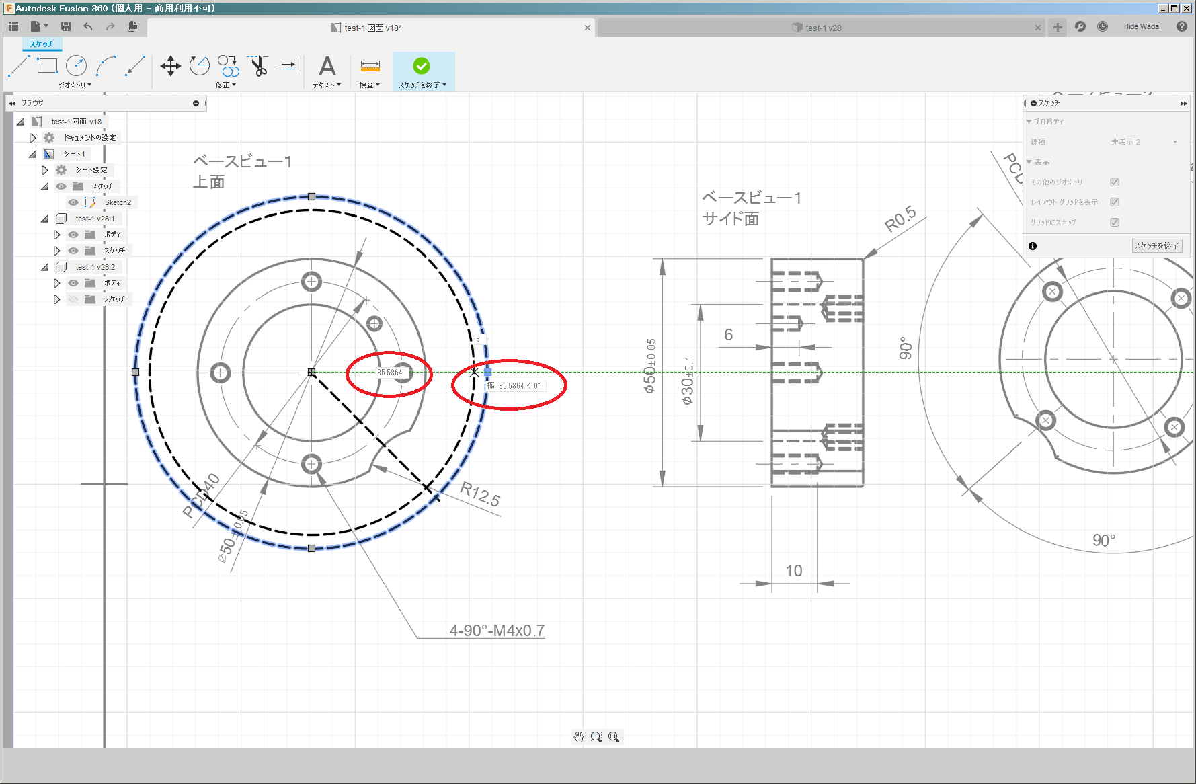Click the copy documents icon

(x=132, y=26)
